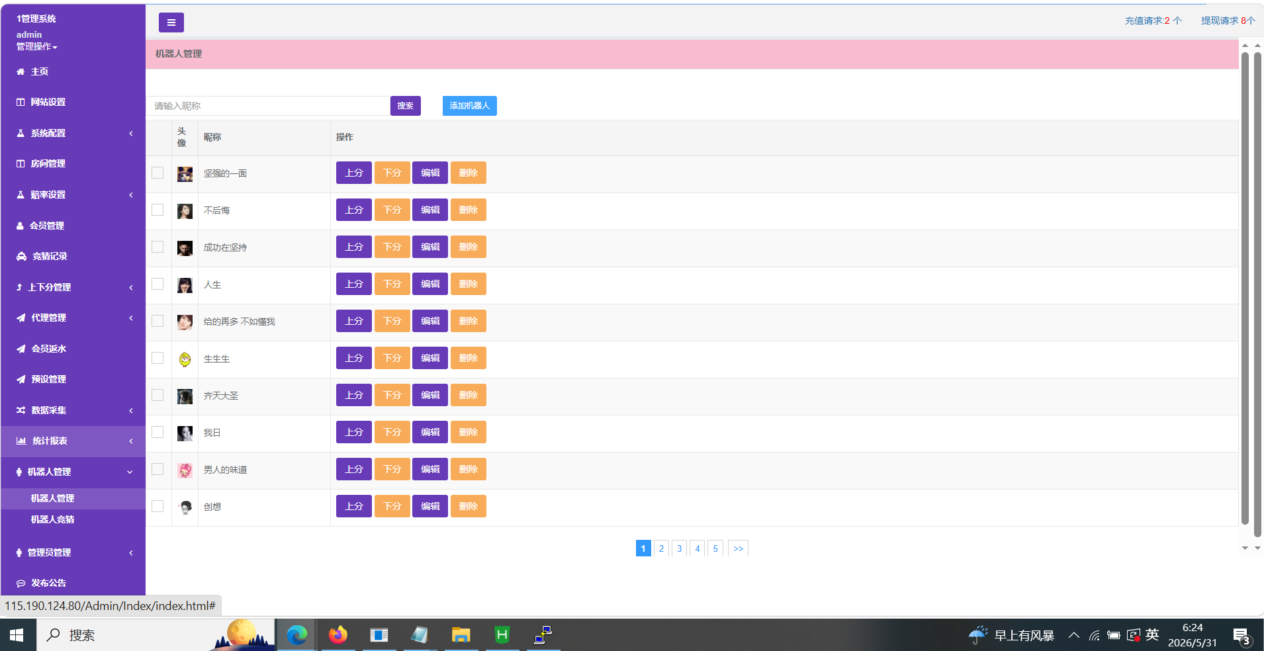Open Firefox from the taskbar

[338, 635]
